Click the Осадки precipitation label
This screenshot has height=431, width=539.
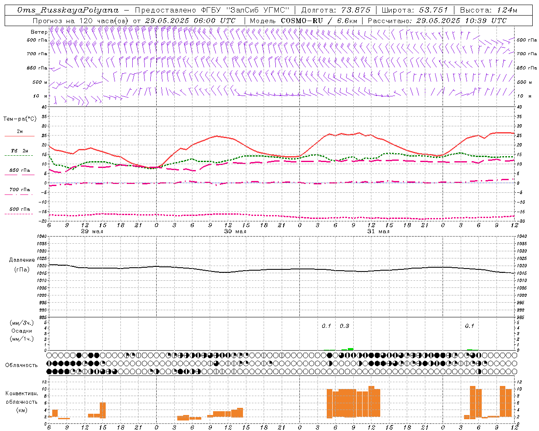(22, 331)
